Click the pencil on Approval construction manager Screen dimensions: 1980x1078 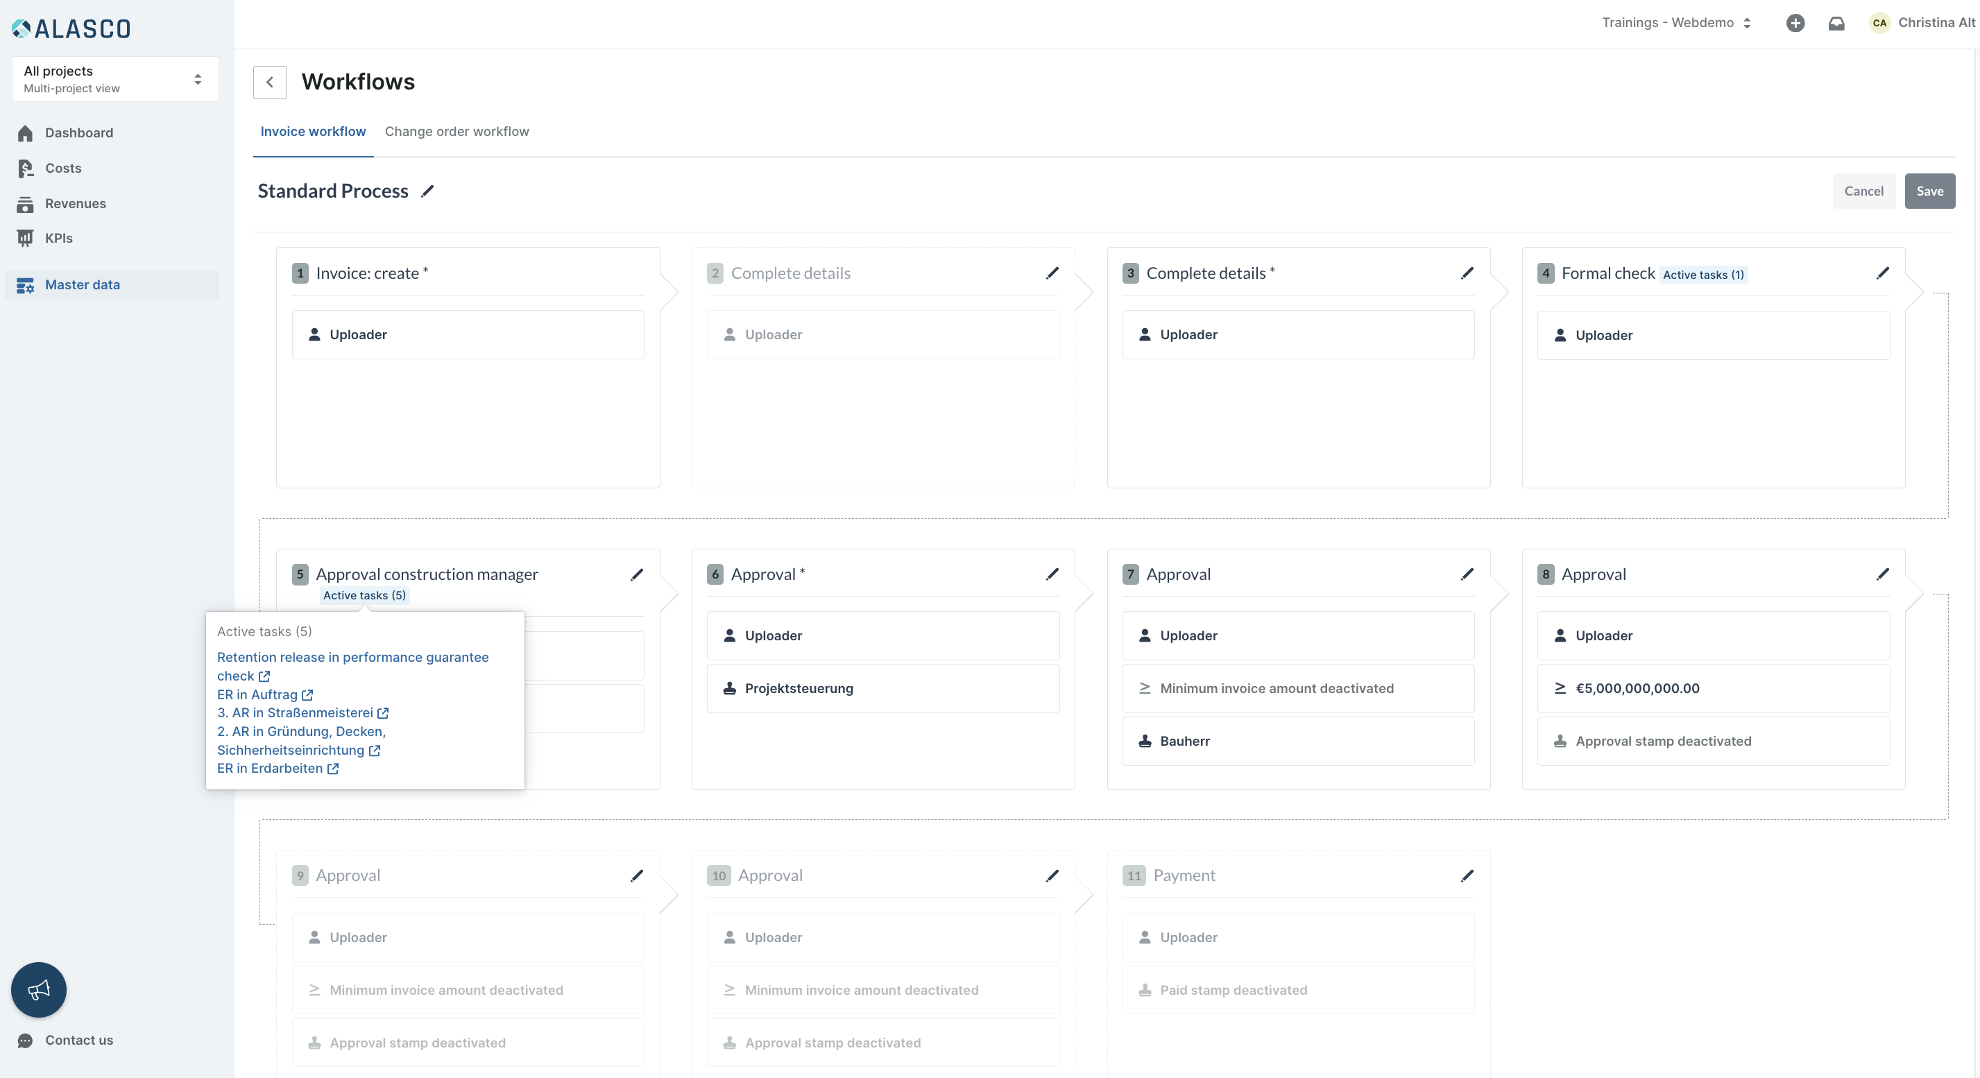(636, 575)
